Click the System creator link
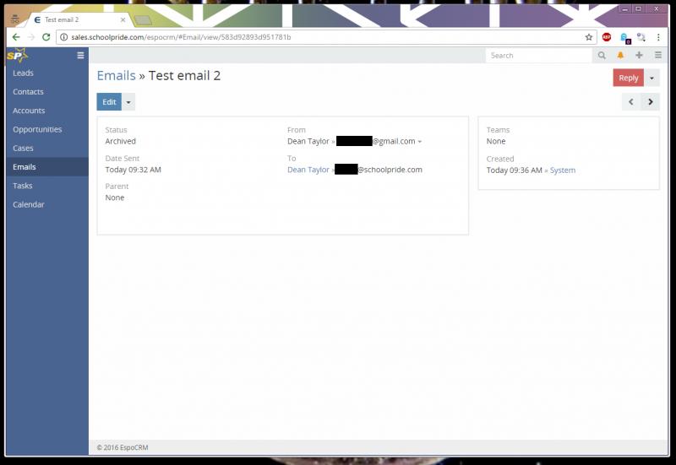676x465 pixels. pos(563,170)
